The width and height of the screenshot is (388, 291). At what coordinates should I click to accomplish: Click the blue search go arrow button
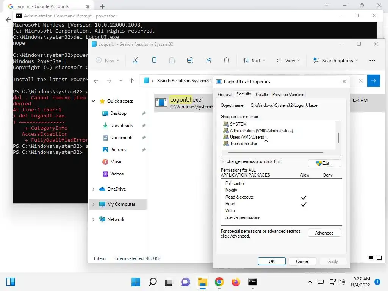(x=373, y=81)
